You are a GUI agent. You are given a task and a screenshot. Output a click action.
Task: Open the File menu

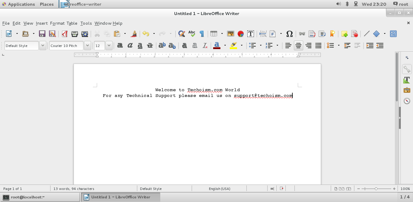coord(6,23)
